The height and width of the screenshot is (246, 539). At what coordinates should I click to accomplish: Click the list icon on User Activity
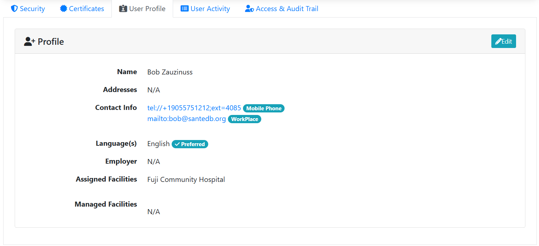pos(185,9)
